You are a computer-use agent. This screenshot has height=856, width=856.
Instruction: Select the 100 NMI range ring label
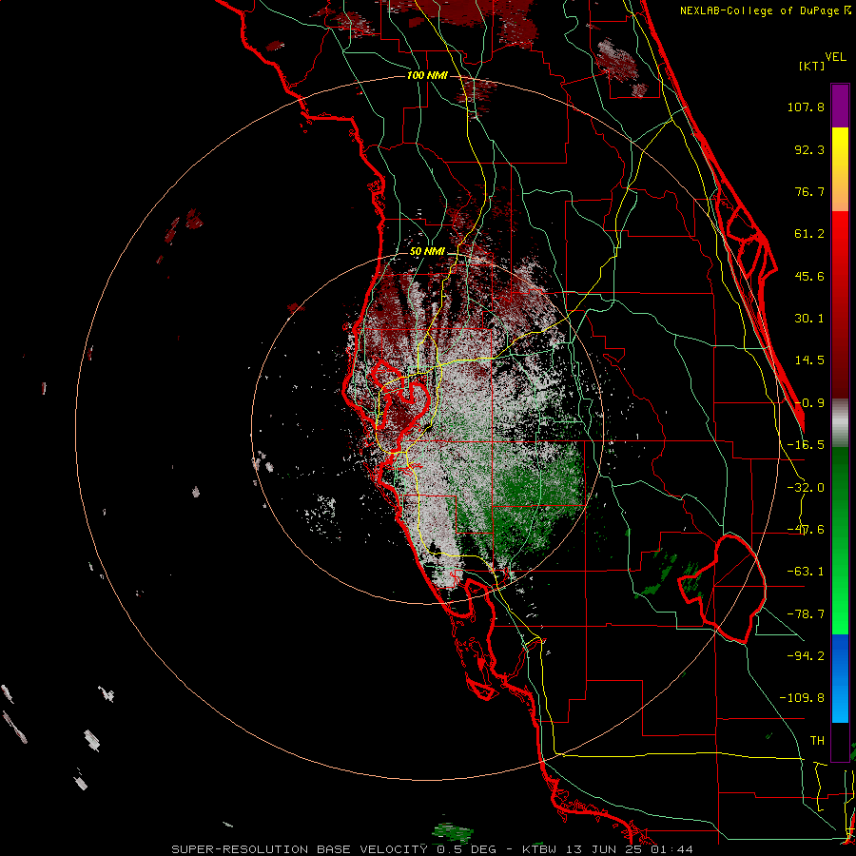pyautogui.click(x=427, y=75)
